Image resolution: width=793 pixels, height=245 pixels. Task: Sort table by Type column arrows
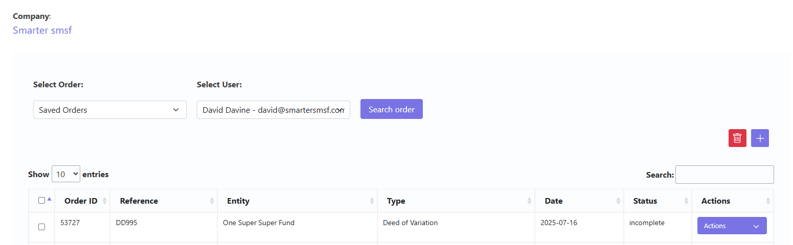529,201
